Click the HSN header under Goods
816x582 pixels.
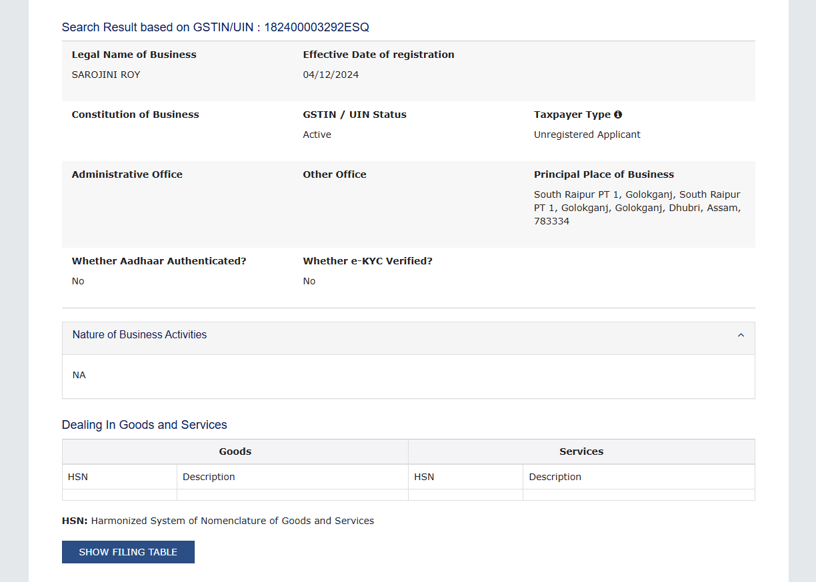pos(78,477)
